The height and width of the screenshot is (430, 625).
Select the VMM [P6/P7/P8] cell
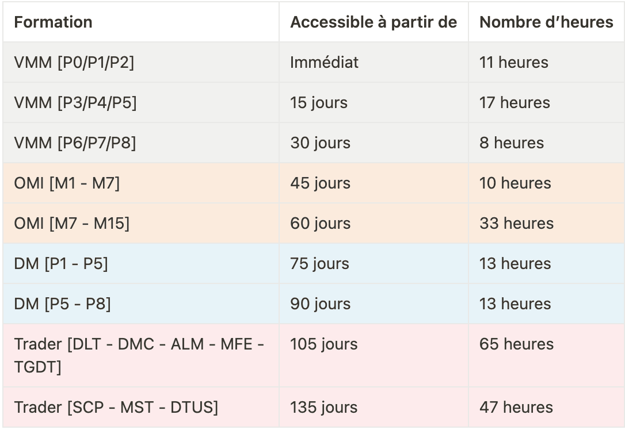tap(141, 143)
